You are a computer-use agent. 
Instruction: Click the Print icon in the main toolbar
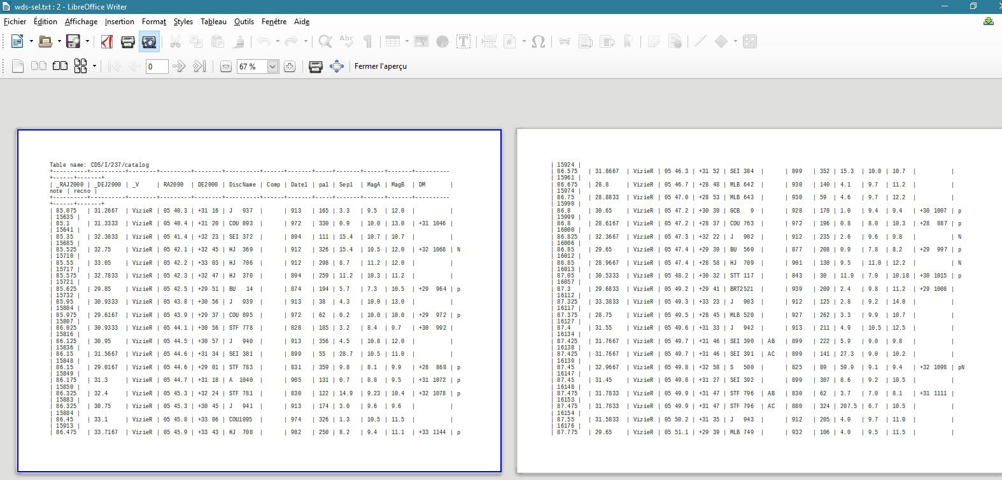[128, 42]
